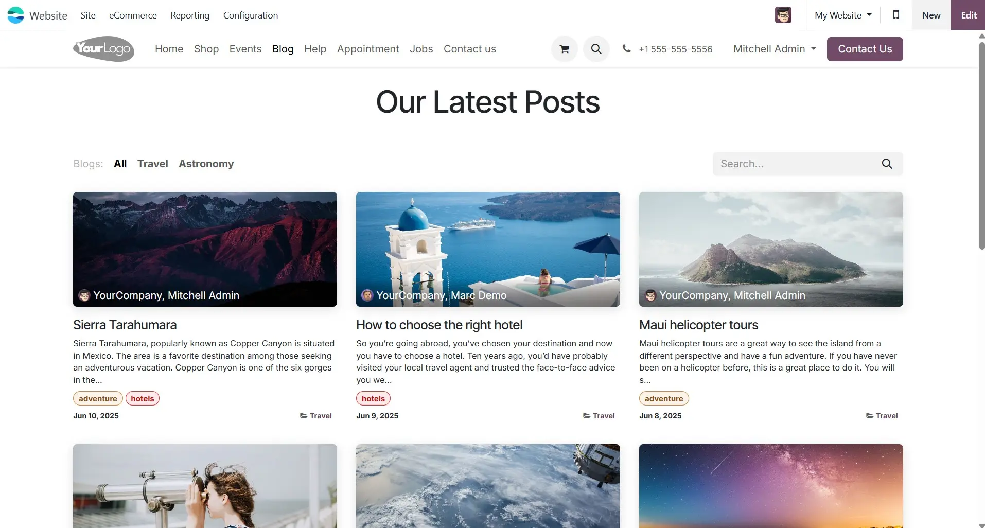This screenshot has width=985, height=528.
Task: Click the header search magnifier icon
Action: pos(596,49)
